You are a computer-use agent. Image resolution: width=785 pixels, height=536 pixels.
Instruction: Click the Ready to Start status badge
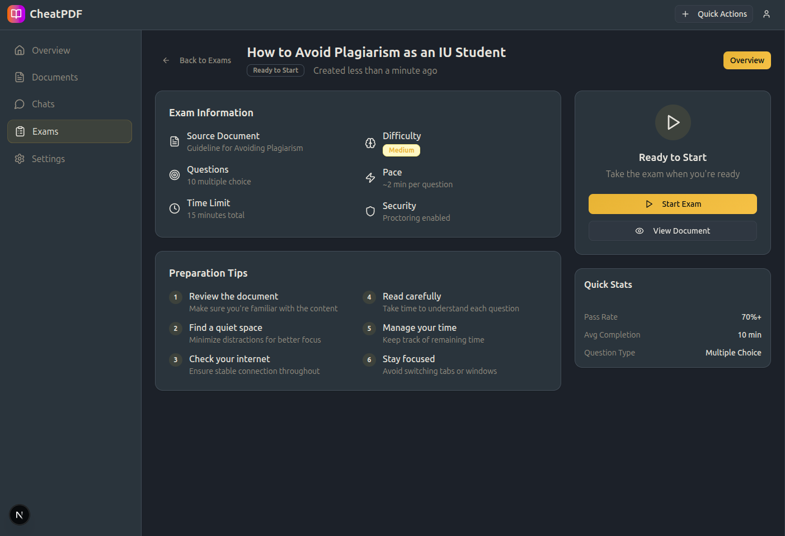pyautogui.click(x=275, y=70)
